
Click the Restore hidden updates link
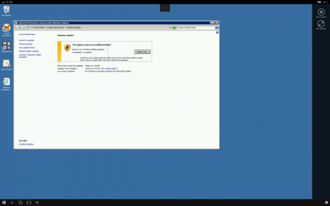pos(29,51)
